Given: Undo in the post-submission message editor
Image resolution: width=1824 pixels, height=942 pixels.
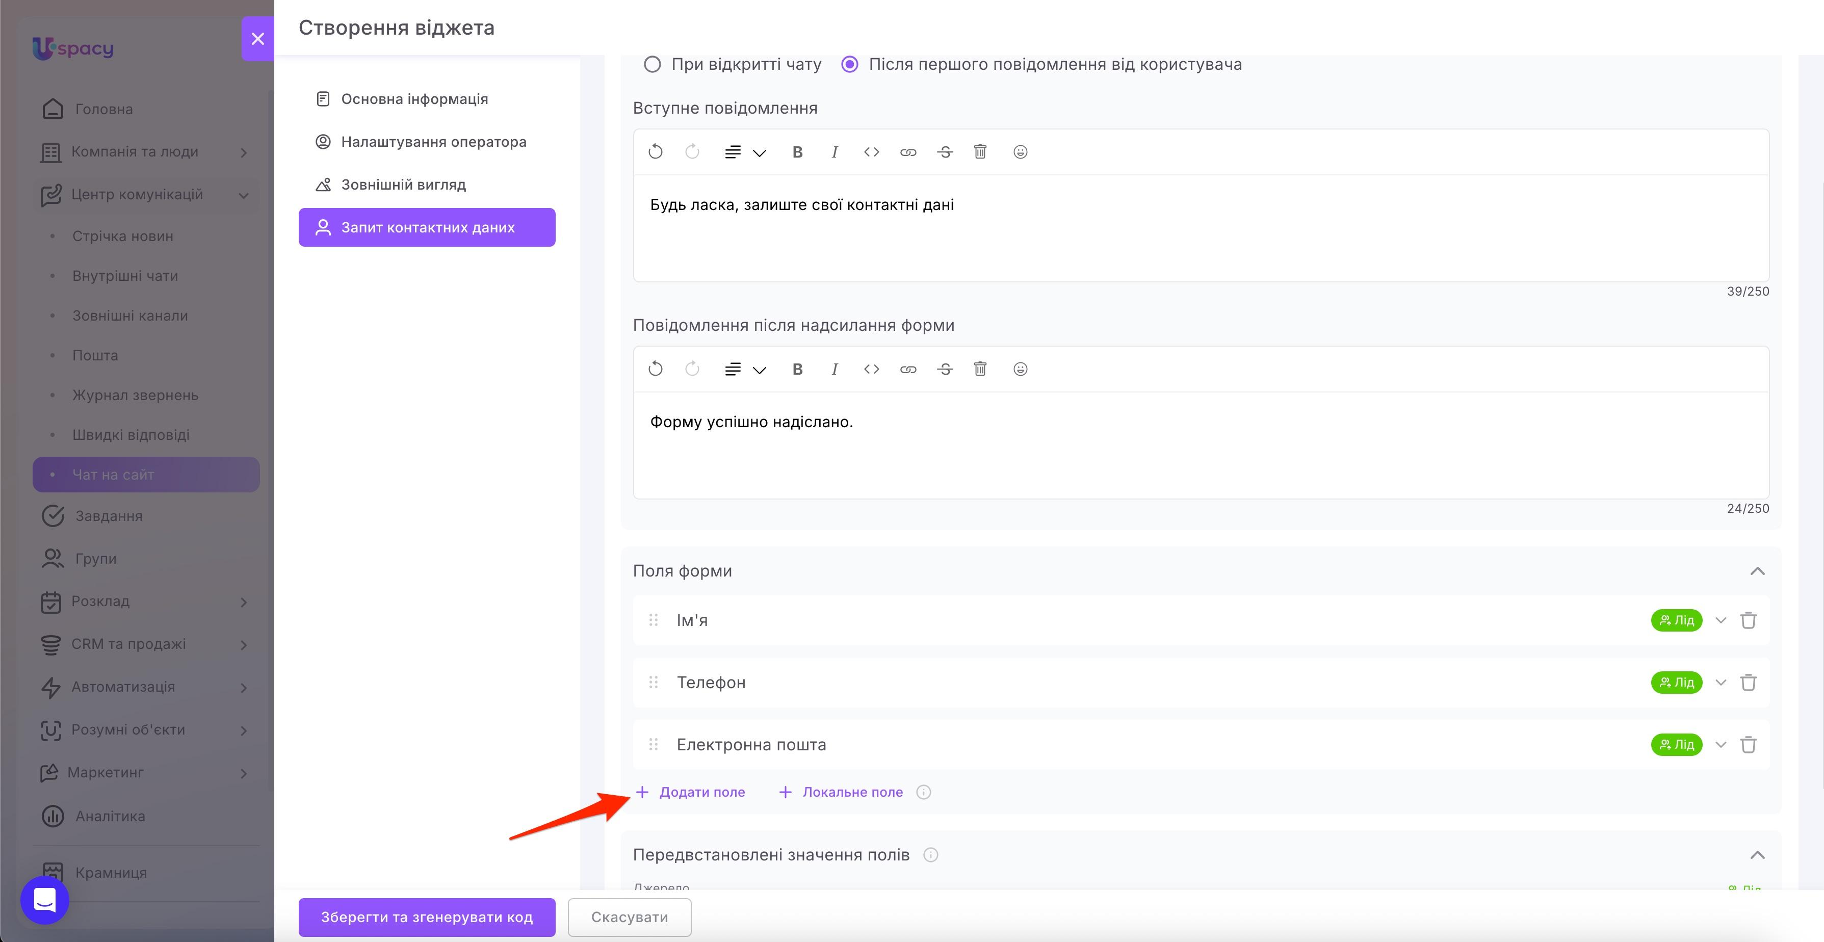Looking at the screenshot, I should [x=655, y=369].
